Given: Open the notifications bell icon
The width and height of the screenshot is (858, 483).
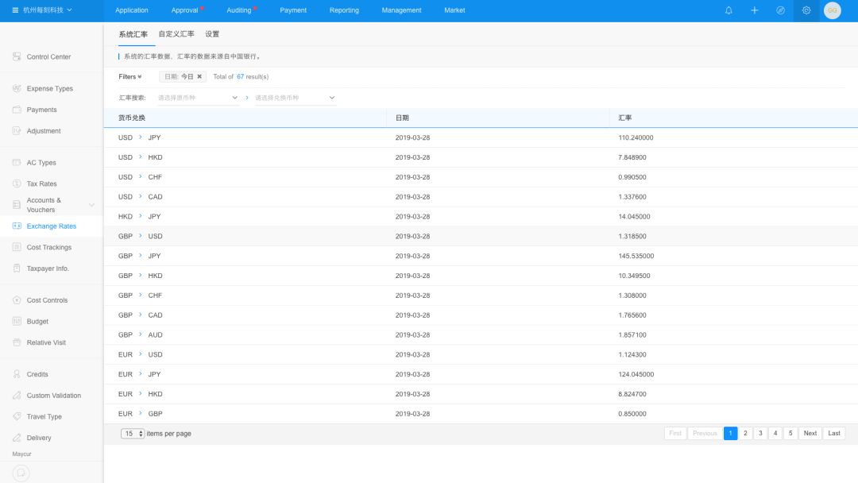Looking at the screenshot, I should pos(729,10).
